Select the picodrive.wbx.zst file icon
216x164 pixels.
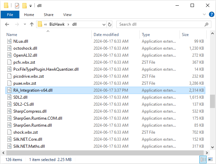pos(9,76)
